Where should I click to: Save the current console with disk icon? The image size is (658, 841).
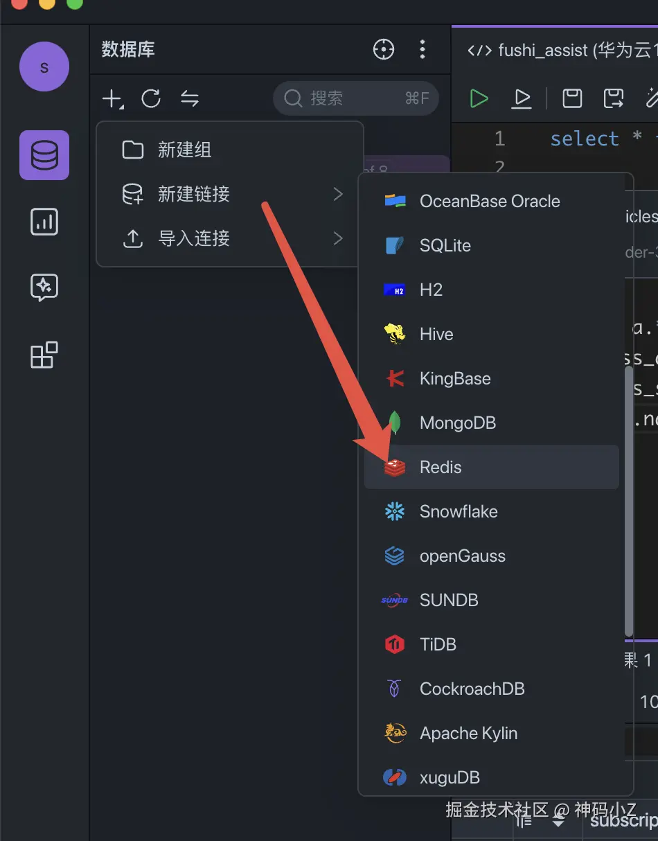[572, 98]
